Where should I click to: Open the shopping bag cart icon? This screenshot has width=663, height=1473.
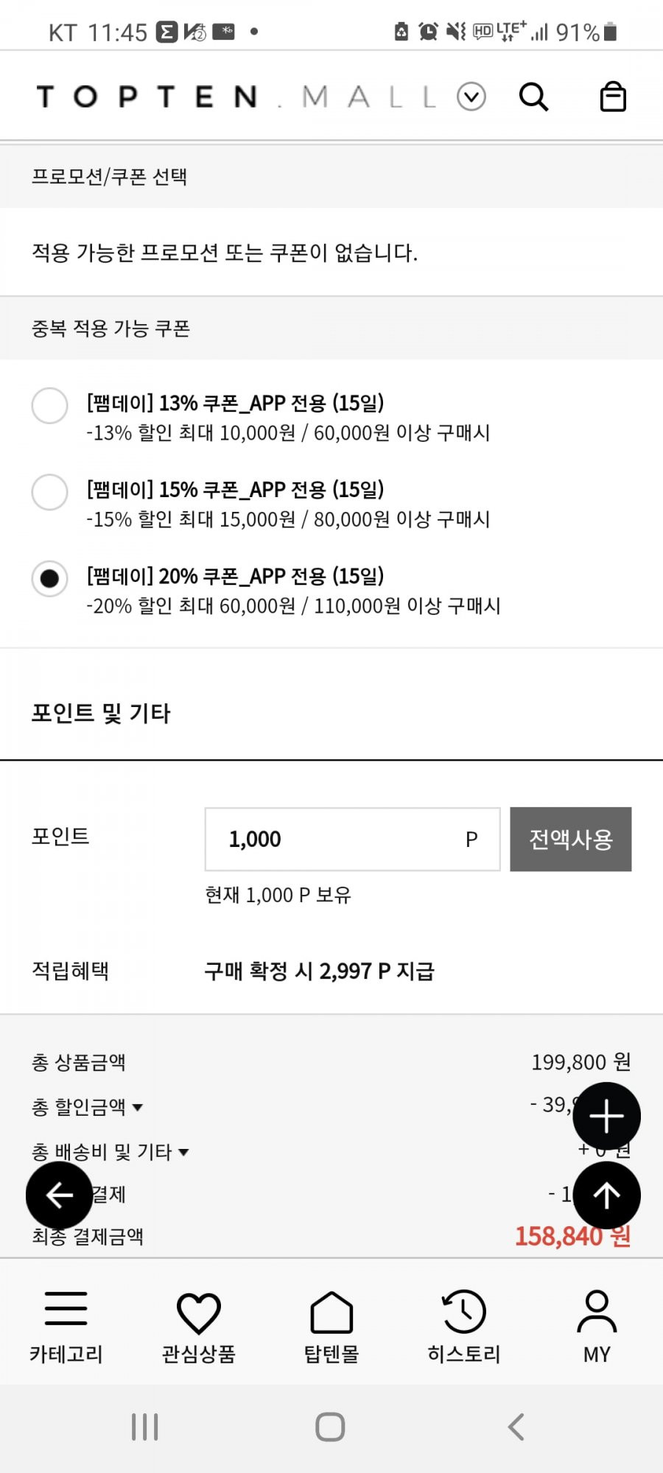613,96
